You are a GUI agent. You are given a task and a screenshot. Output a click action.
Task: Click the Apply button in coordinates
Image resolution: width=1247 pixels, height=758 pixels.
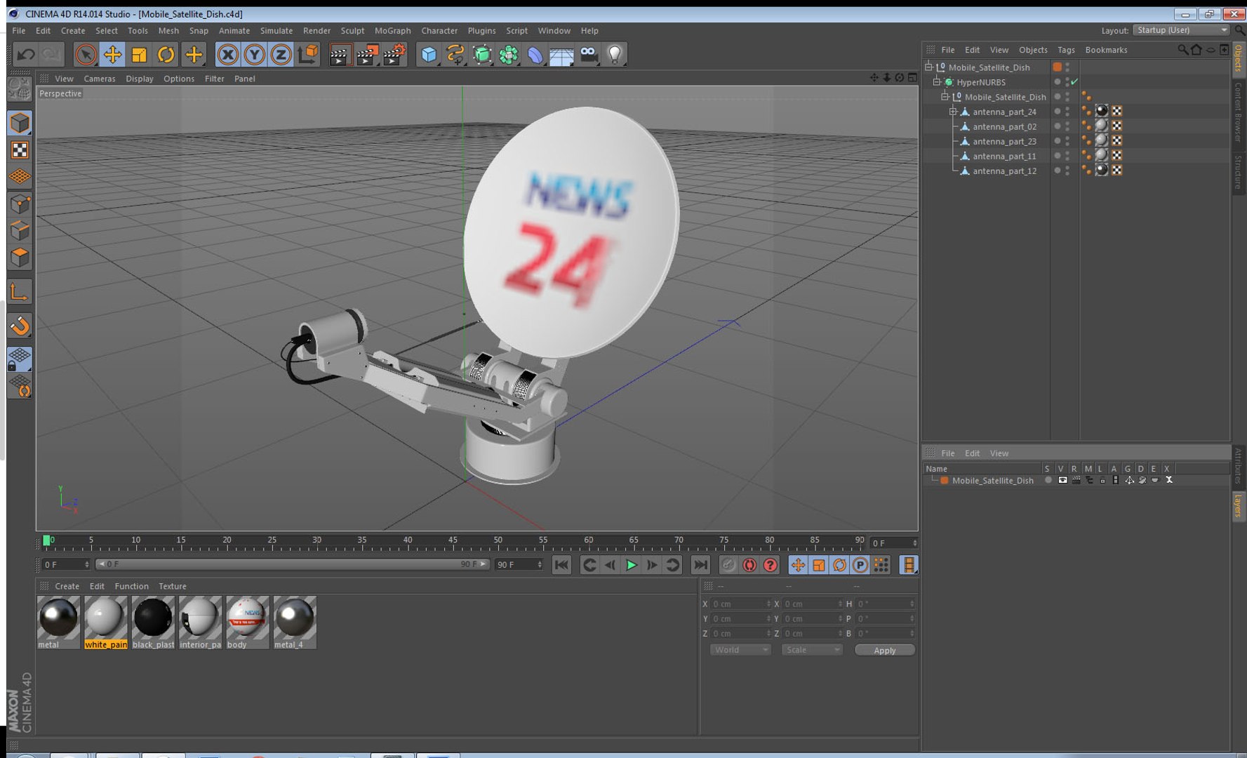(x=884, y=650)
